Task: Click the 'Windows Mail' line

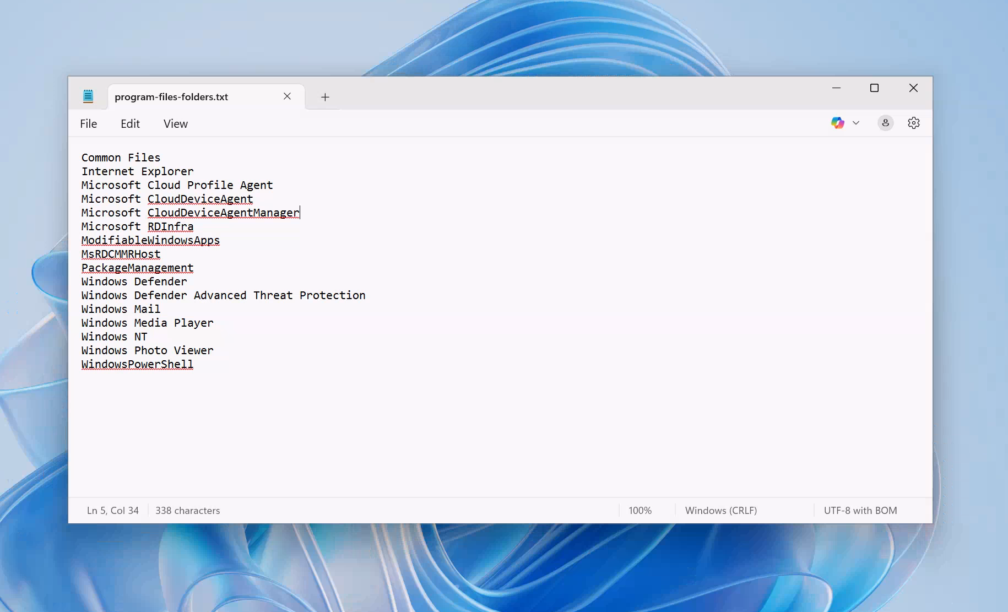Action: click(121, 309)
